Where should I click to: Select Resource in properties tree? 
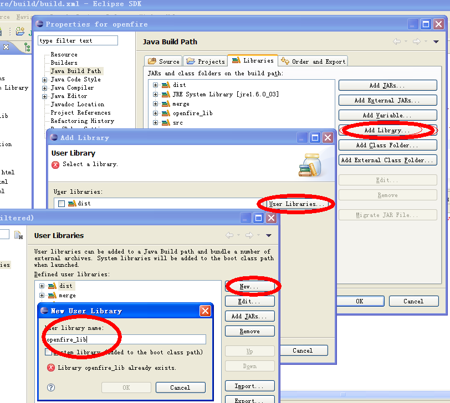point(64,54)
